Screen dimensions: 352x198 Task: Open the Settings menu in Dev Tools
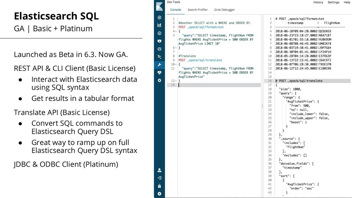[333, 2]
